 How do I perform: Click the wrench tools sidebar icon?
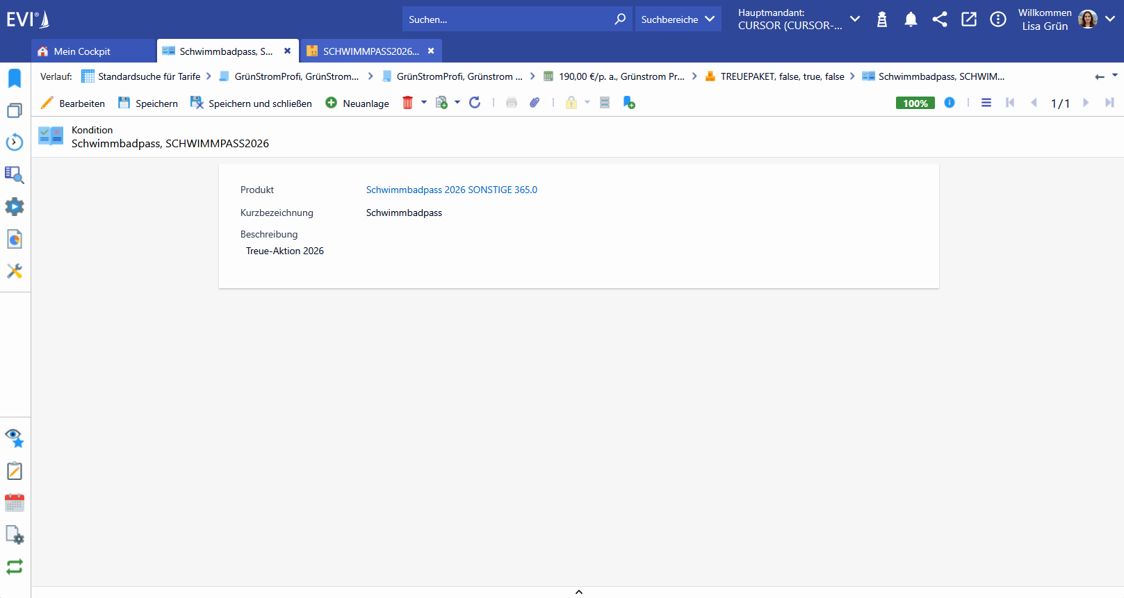click(x=15, y=271)
